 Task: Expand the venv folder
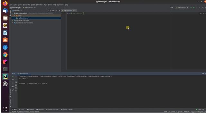(x=14, y=16)
